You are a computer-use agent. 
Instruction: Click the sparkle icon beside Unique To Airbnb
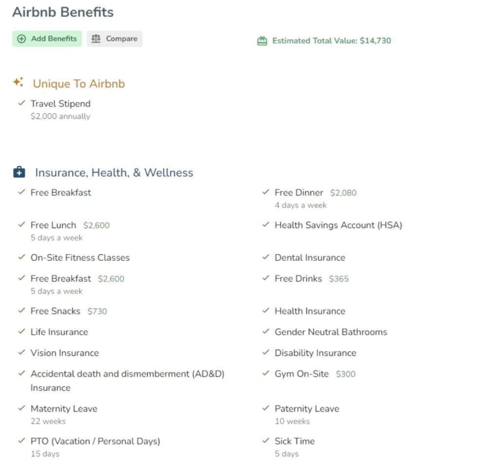(x=19, y=82)
